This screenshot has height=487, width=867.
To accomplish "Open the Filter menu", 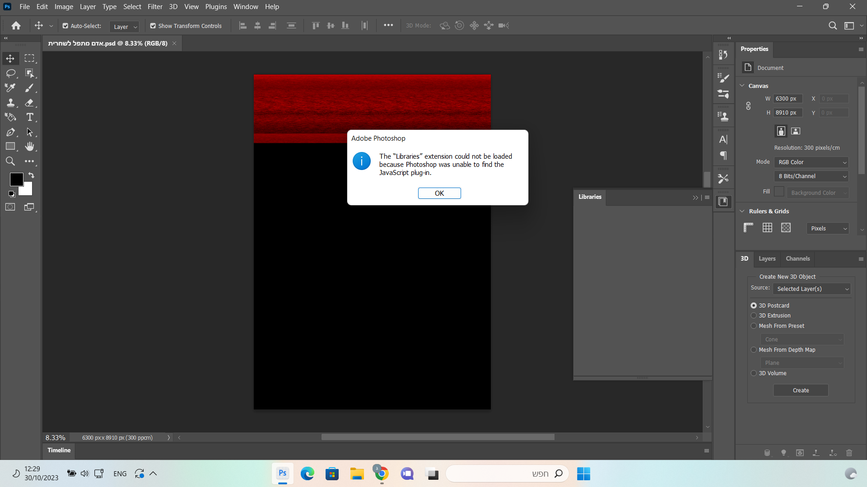I will pyautogui.click(x=155, y=7).
